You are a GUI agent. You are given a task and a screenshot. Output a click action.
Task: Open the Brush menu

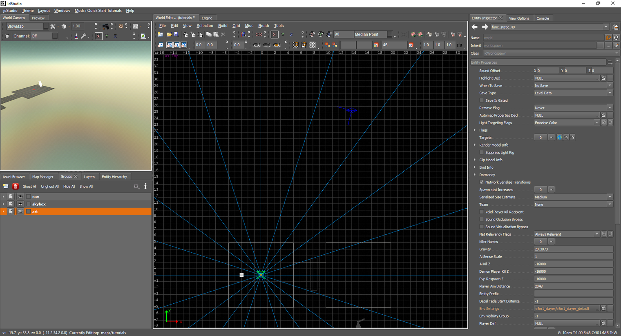tap(264, 26)
